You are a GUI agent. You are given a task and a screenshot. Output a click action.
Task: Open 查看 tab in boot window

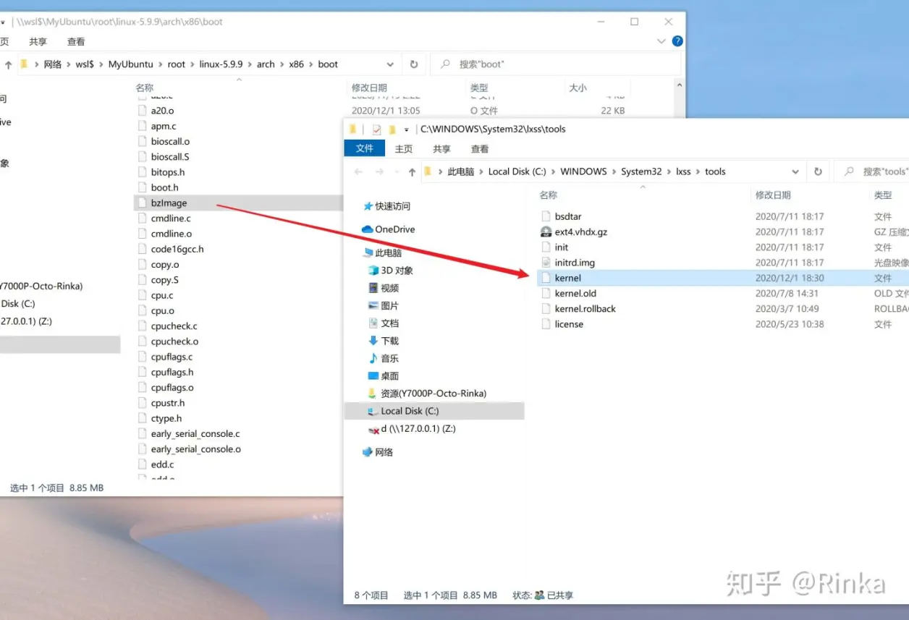click(76, 41)
